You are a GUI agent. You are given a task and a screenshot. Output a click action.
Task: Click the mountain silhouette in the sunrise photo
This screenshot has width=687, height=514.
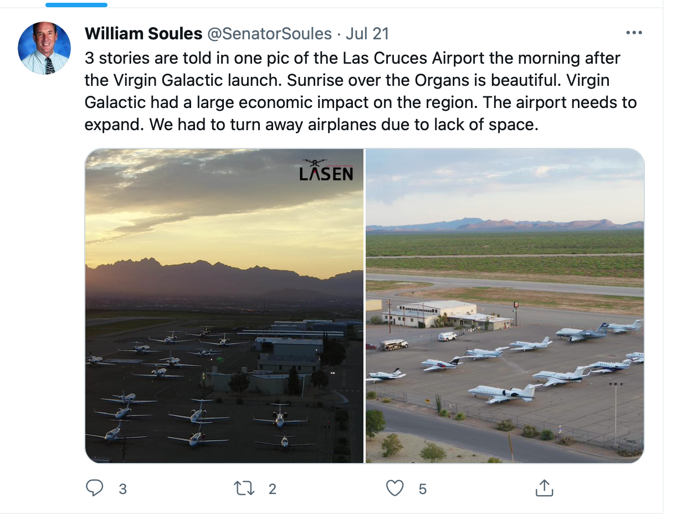222,275
